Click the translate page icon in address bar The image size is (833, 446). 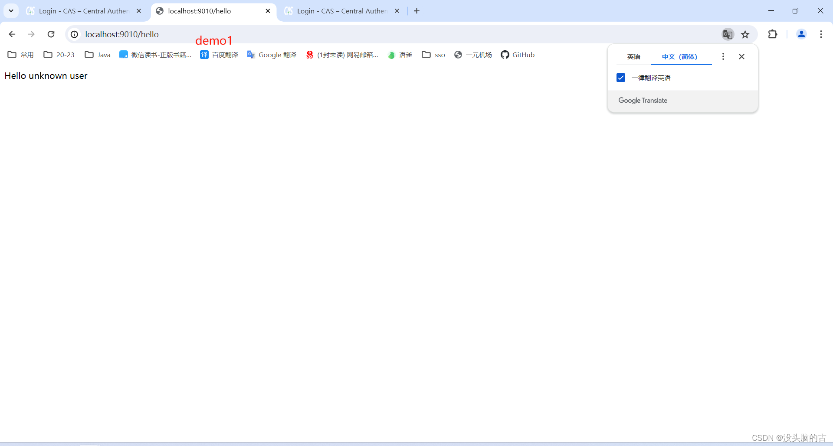click(728, 34)
